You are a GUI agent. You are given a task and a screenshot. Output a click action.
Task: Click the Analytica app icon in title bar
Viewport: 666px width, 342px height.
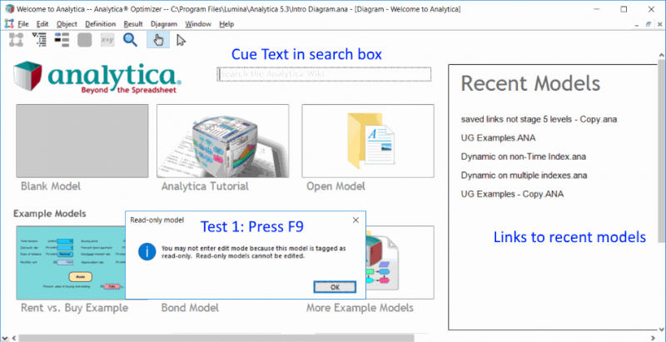(8, 9)
